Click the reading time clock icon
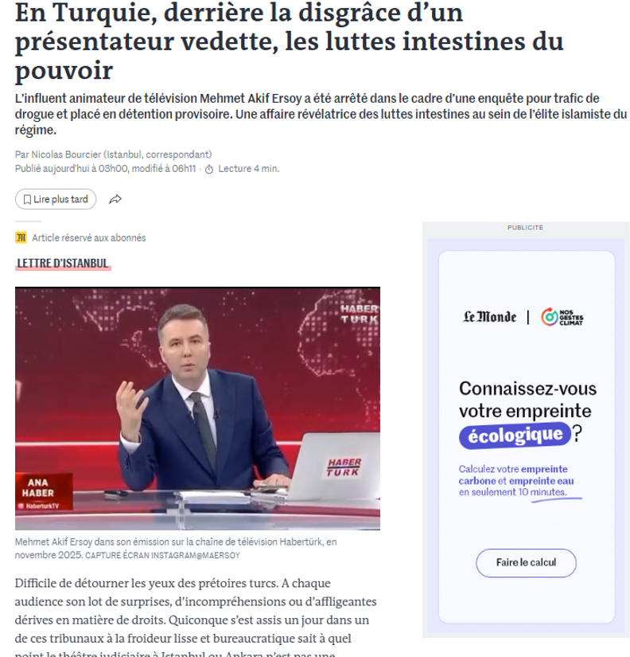This screenshot has width=630, height=657. [209, 169]
